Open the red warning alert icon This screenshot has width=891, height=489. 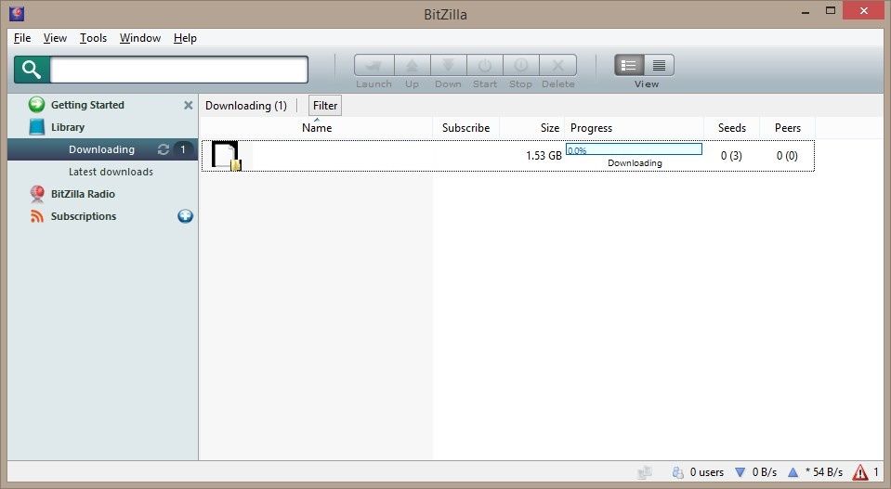coord(860,472)
